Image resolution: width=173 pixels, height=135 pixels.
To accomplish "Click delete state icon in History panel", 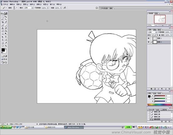I will click(169, 122).
